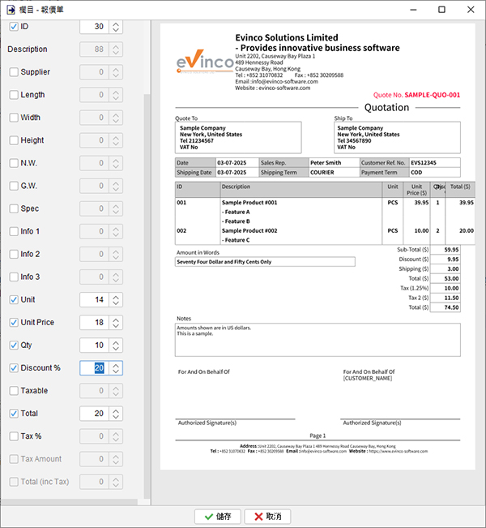Enable the Info 2 checkbox
The height and width of the screenshot is (528, 486).
pyautogui.click(x=14, y=254)
